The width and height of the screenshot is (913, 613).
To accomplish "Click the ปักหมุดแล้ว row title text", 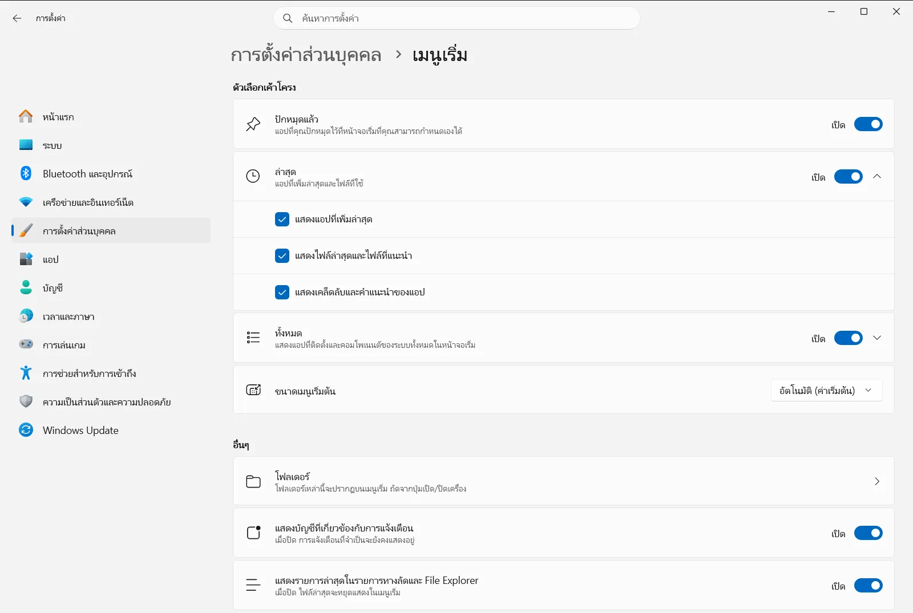I will [x=296, y=119].
